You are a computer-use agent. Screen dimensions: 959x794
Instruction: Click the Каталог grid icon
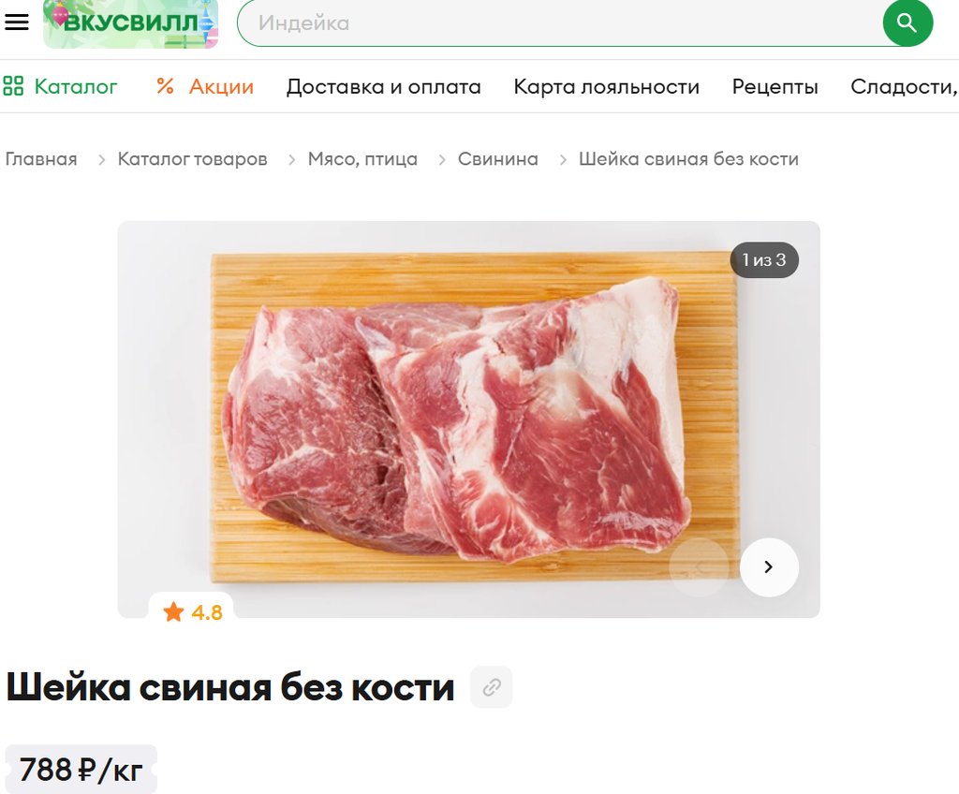pos(13,85)
